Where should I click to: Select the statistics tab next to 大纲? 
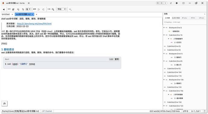[x=176, y=18]
